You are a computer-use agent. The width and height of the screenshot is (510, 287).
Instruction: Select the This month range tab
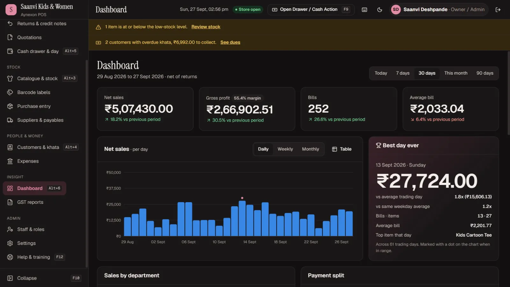pos(456,73)
